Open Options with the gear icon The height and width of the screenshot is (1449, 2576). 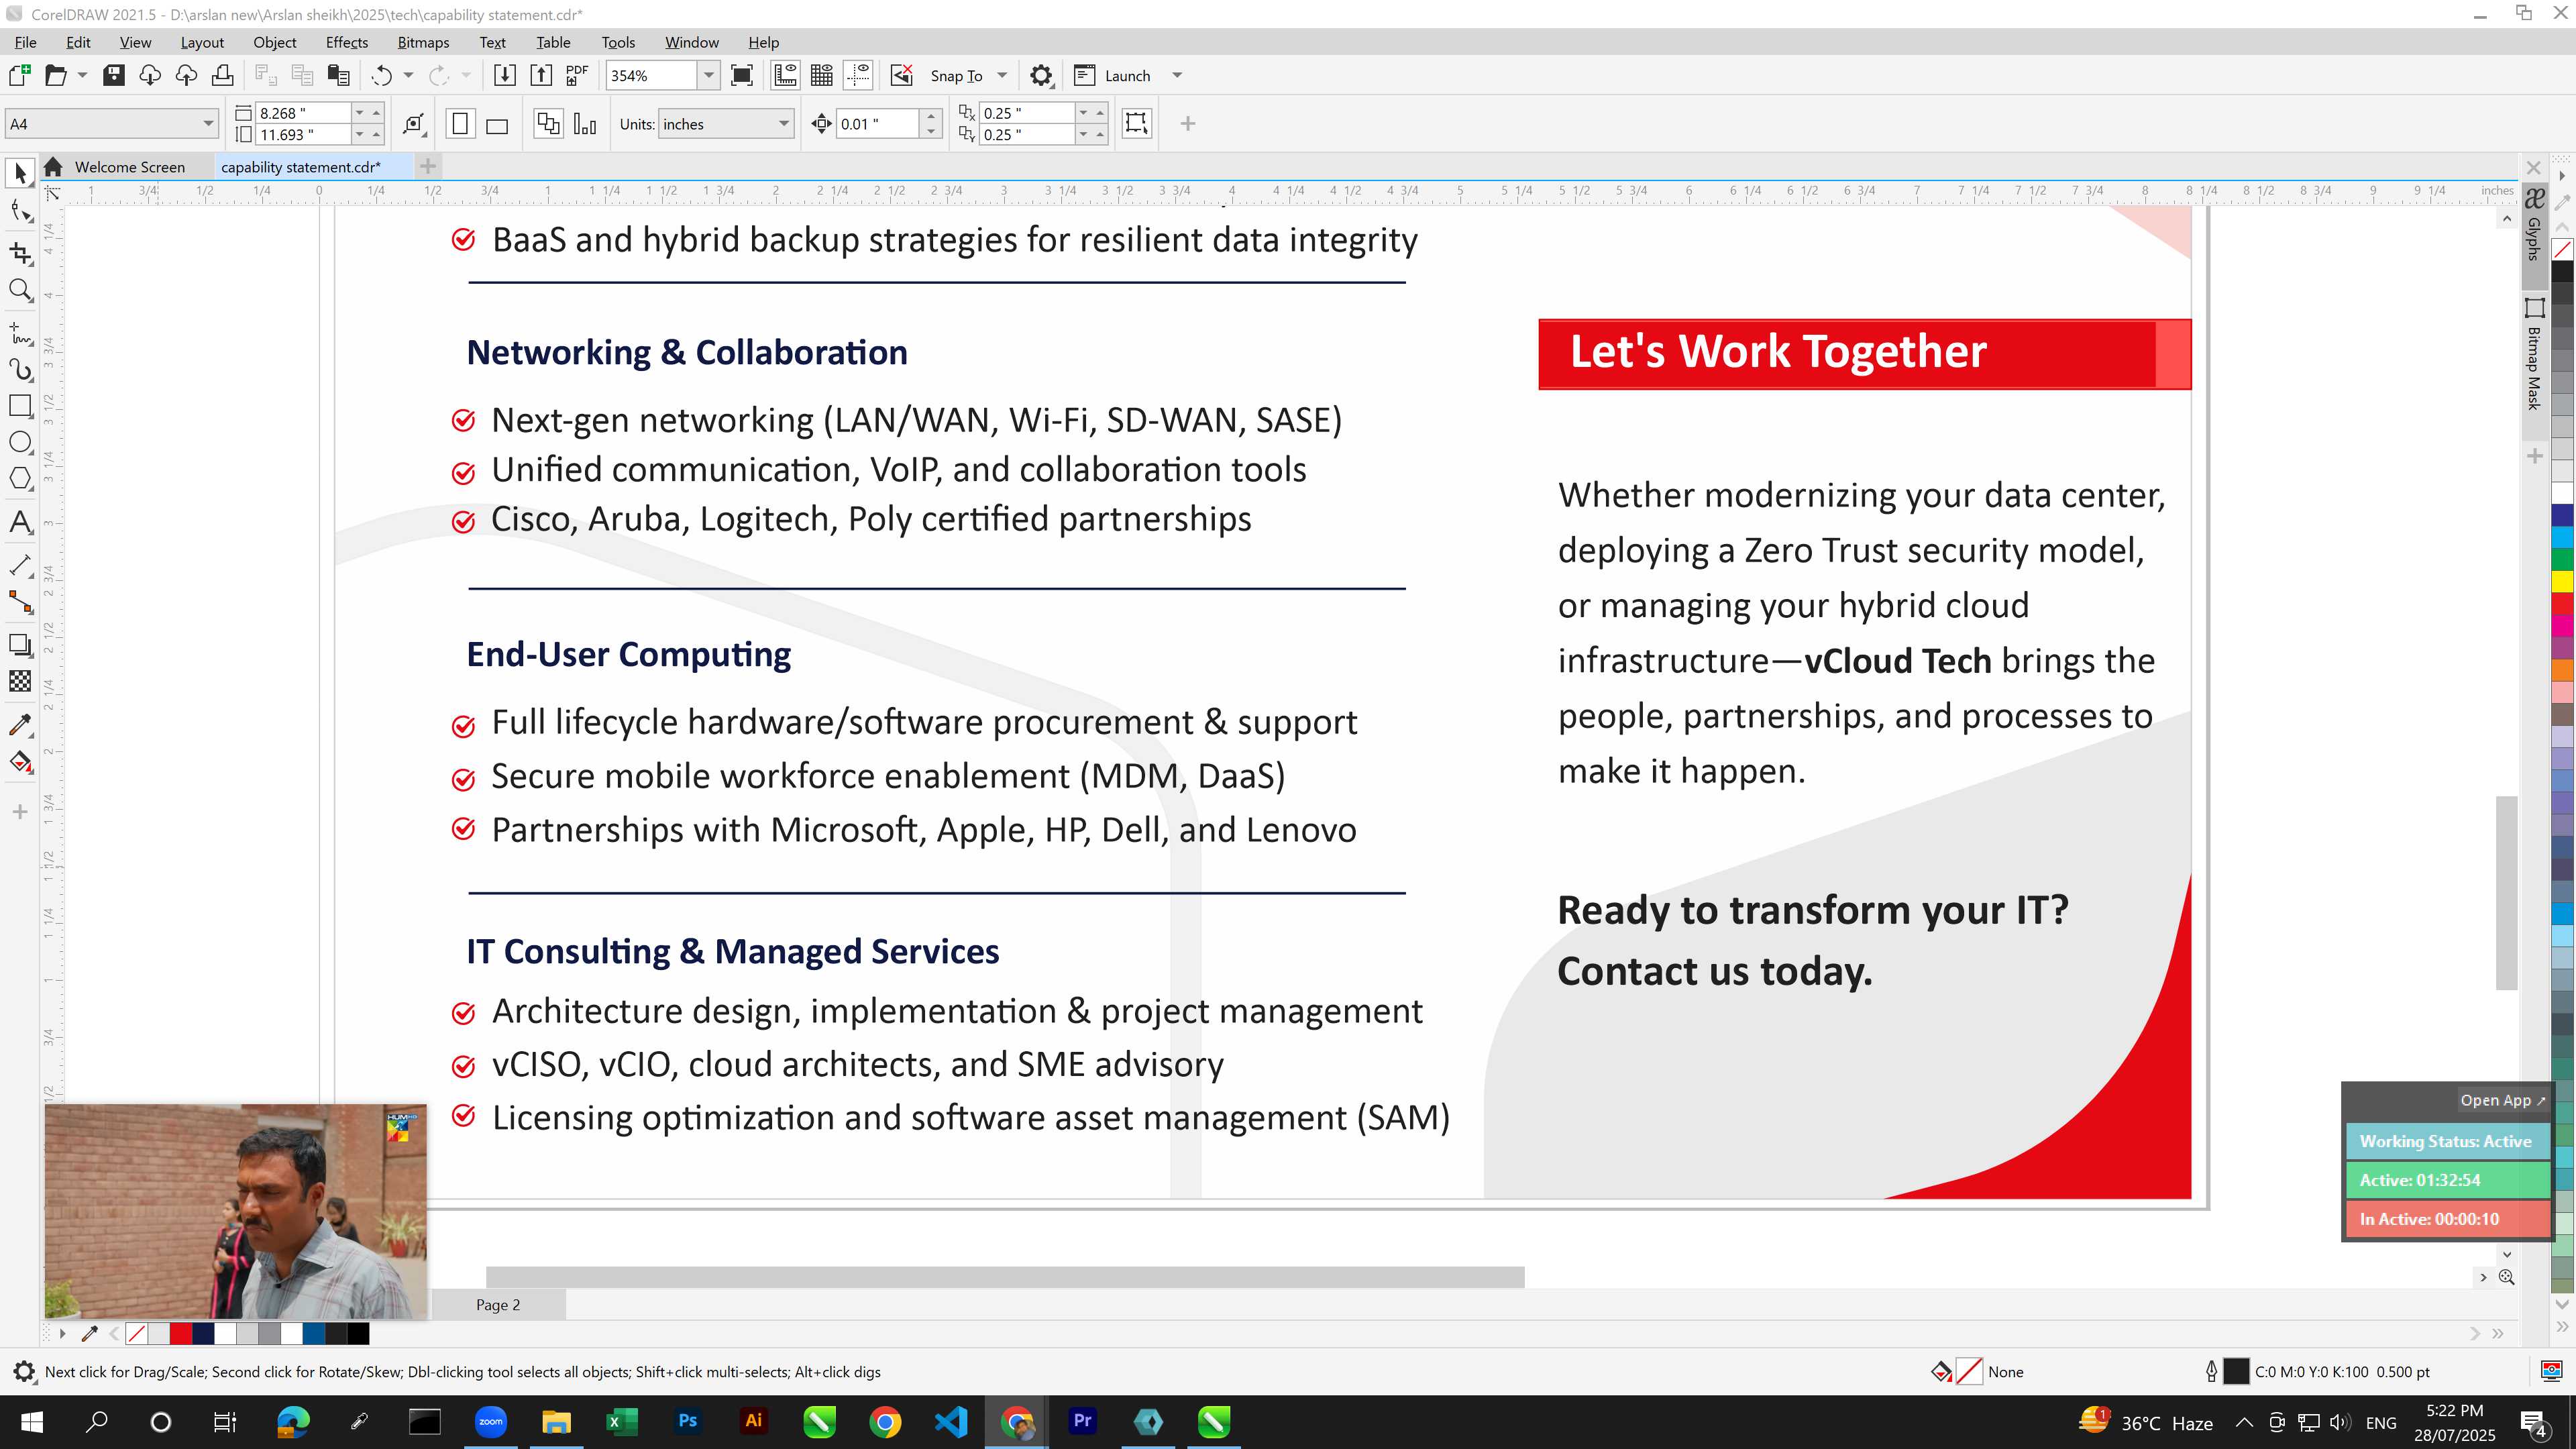[x=1041, y=75]
